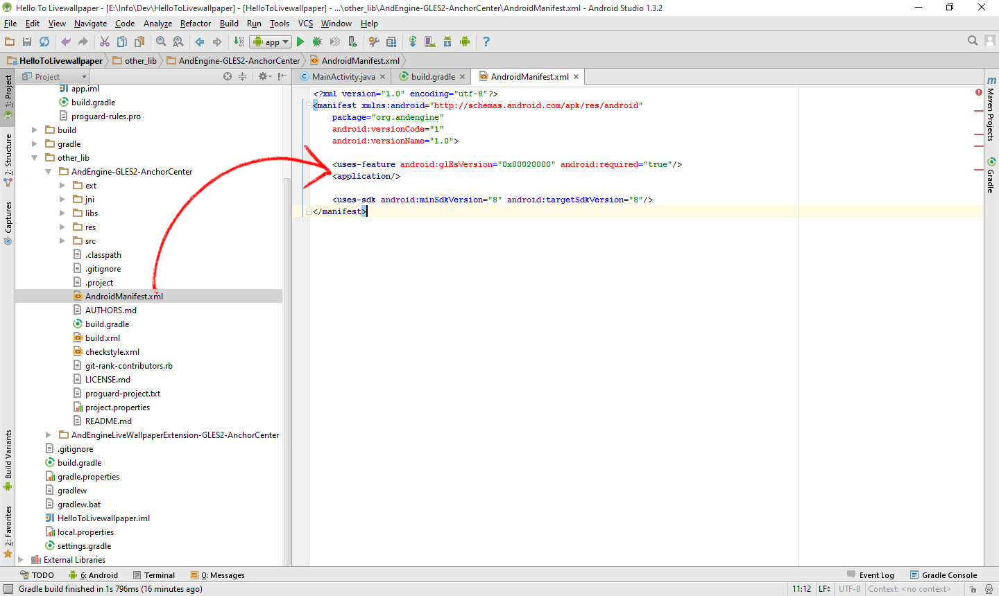
Task: Collapse the other_lib folder in the Project tree
Action: pyautogui.click(x=34, y=157)
